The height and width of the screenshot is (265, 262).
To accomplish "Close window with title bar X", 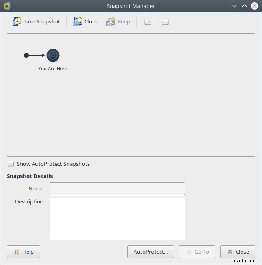I will [x=254, y=6].
